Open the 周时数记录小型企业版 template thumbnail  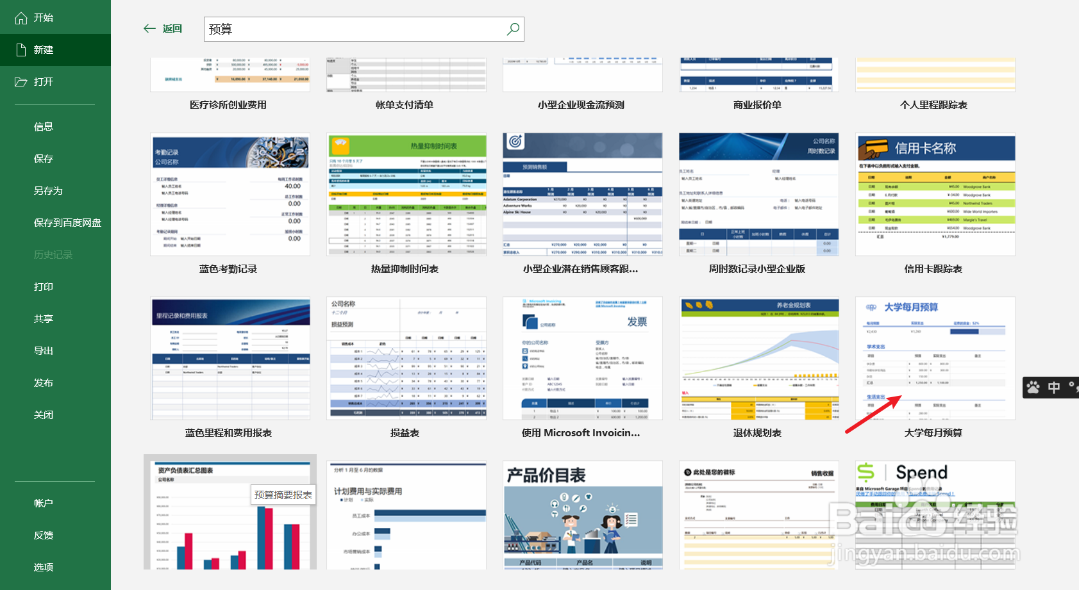click(x=759, y=195)
